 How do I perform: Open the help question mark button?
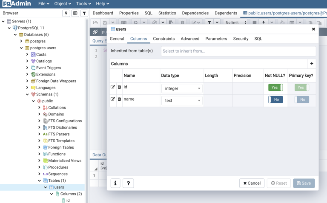(x=129, y=183)
